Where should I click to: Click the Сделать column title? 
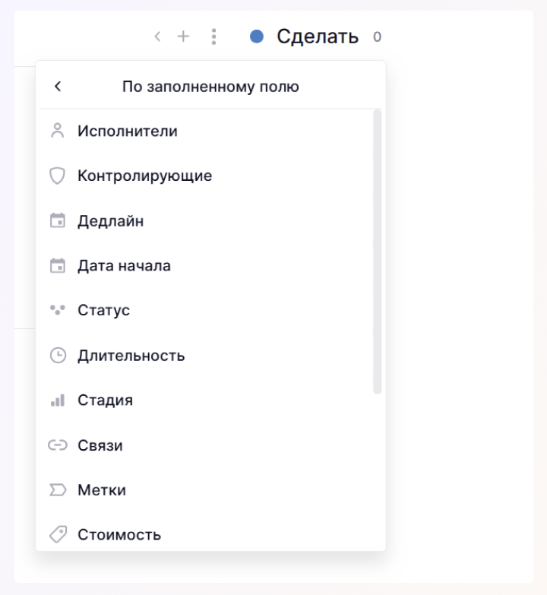coord(318,36)
